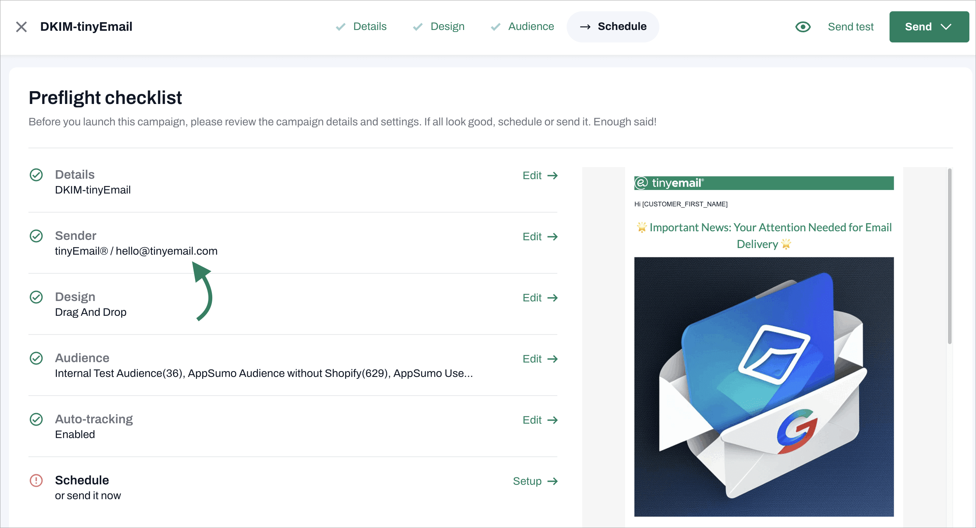Edit the Sender section
The height and width of the screenshot is (528, 976).
pyautogui.click(x=540, y=237)
